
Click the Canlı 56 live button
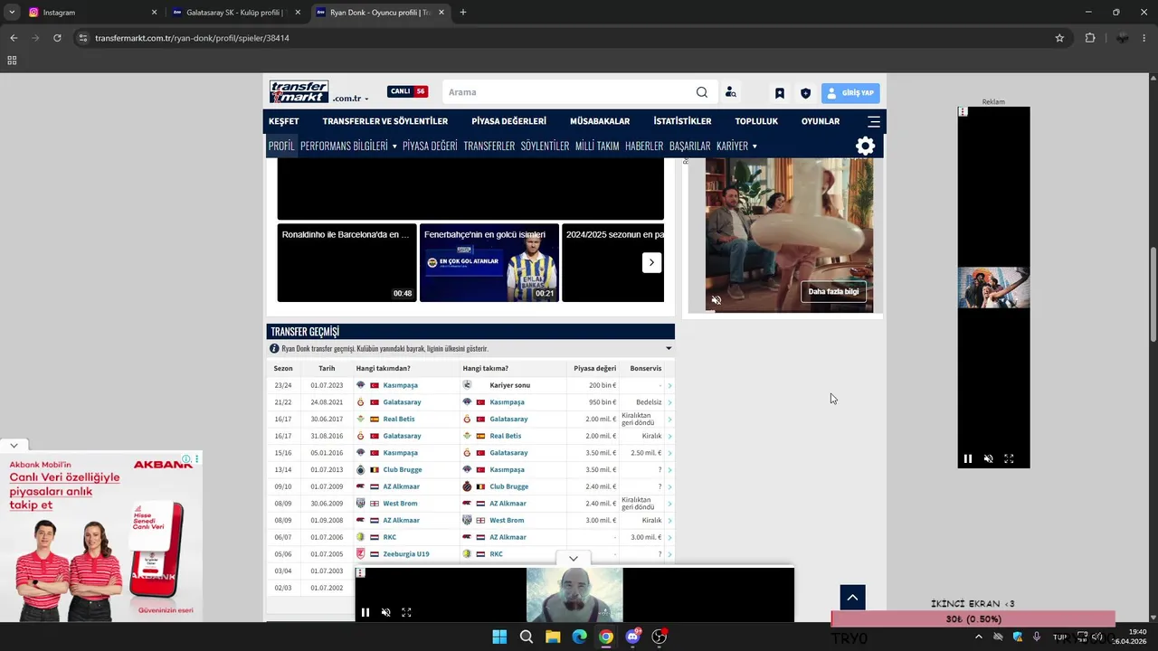[x=407, y=91]
